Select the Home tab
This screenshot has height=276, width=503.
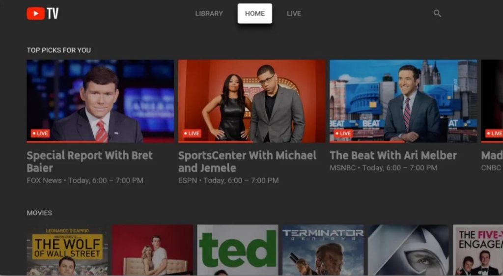click(x=255, y=13)
